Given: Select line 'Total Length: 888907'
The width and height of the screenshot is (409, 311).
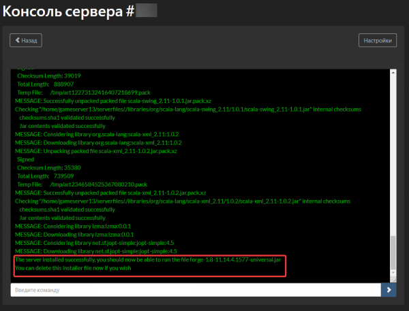Looking at the screenshot, I should (46, 84).
